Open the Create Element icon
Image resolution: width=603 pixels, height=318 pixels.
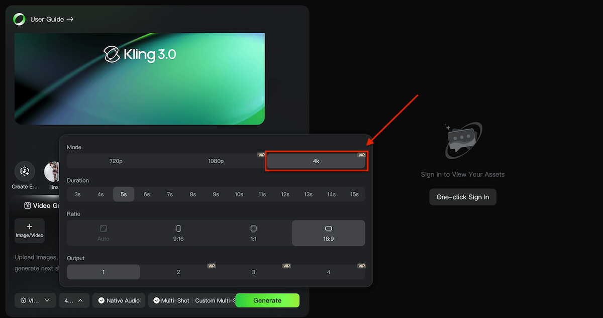click(25, 171)
